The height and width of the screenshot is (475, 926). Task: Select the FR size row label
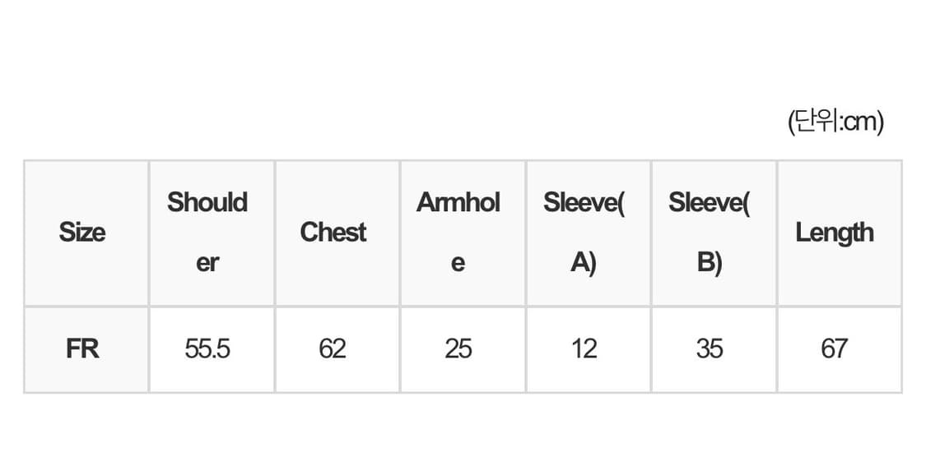click(82, 349)
